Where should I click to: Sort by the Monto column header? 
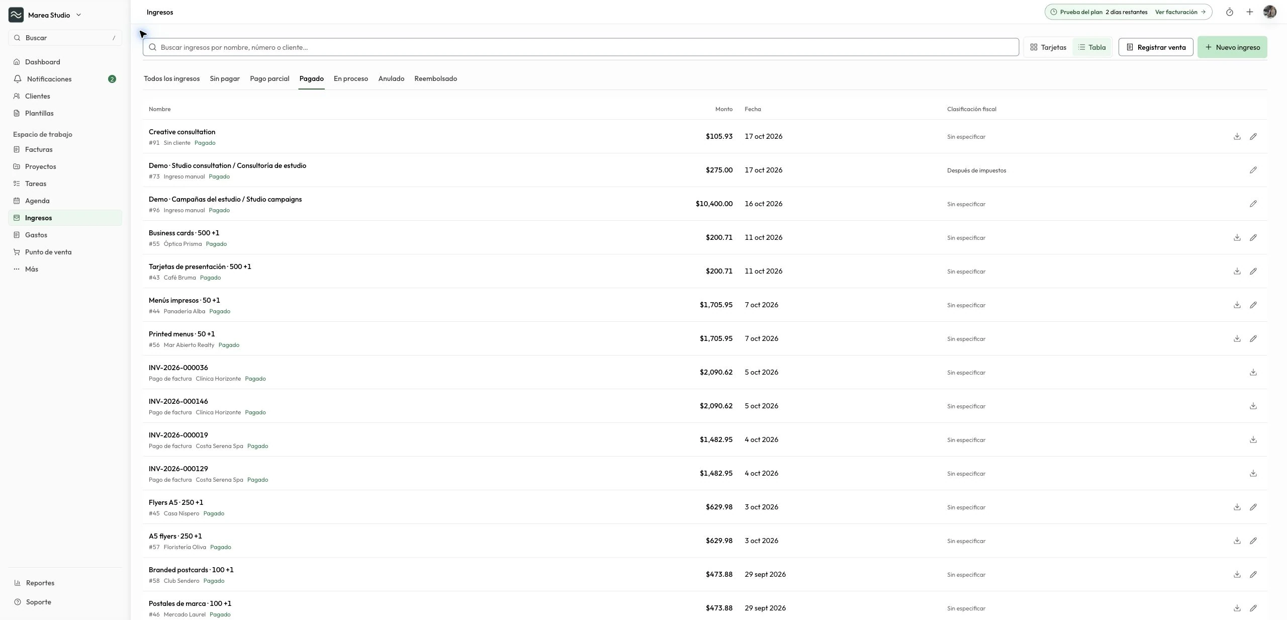[723, 109]
